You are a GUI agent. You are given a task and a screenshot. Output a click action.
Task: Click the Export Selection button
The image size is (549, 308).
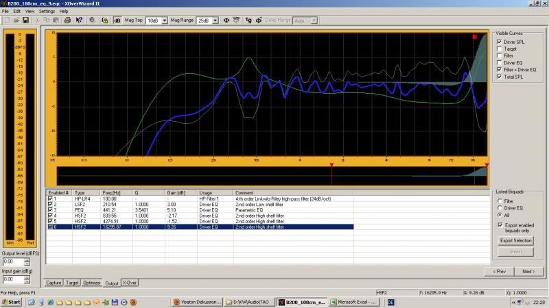(x=515, y=241)
